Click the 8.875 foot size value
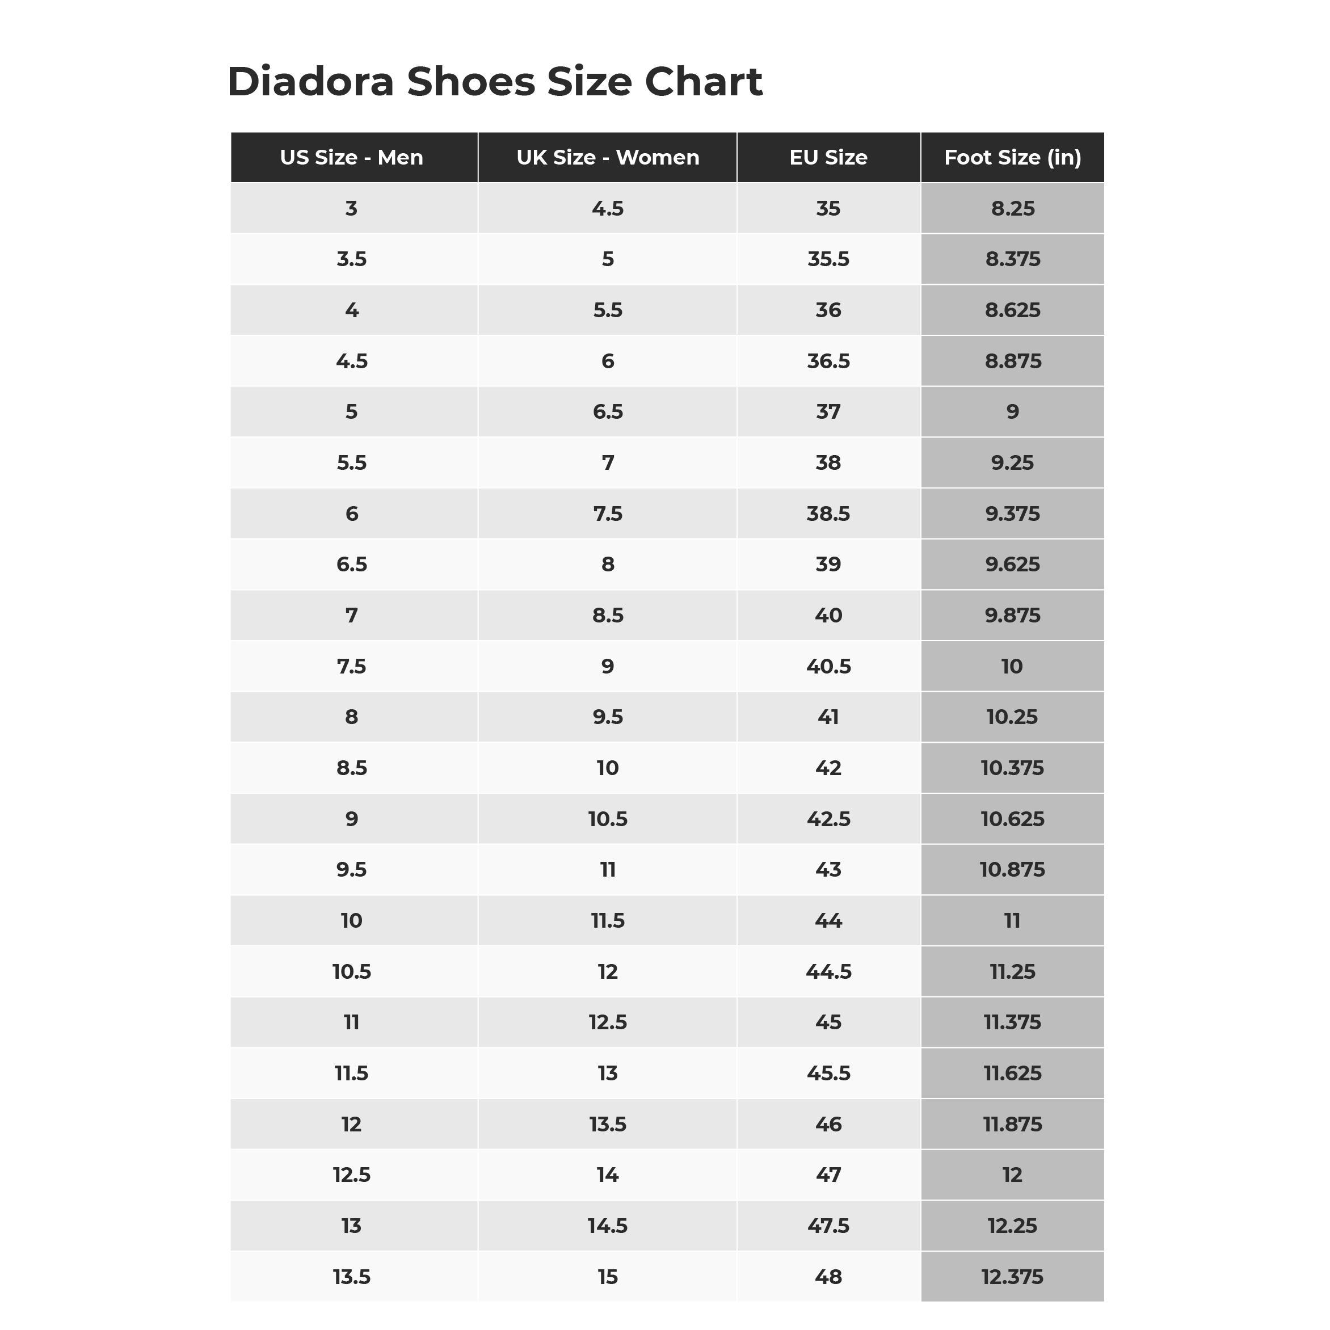Image resolution: width=1330 pixels, height=1330 pixels. coord(1012,361)
